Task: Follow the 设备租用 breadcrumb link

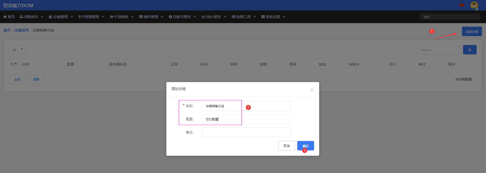Action: (x=21, y=30)
